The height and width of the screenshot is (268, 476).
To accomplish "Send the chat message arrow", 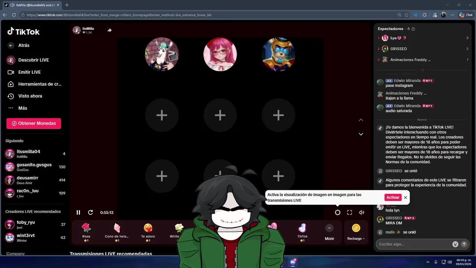I will [464, 244].
